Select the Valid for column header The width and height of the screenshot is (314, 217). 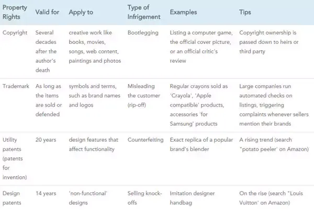click(x=47, y=12)
